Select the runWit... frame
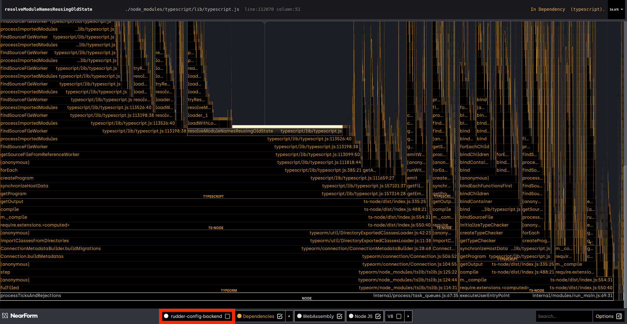627x324 pixels. pyautogui.click(x=416, y=170)
